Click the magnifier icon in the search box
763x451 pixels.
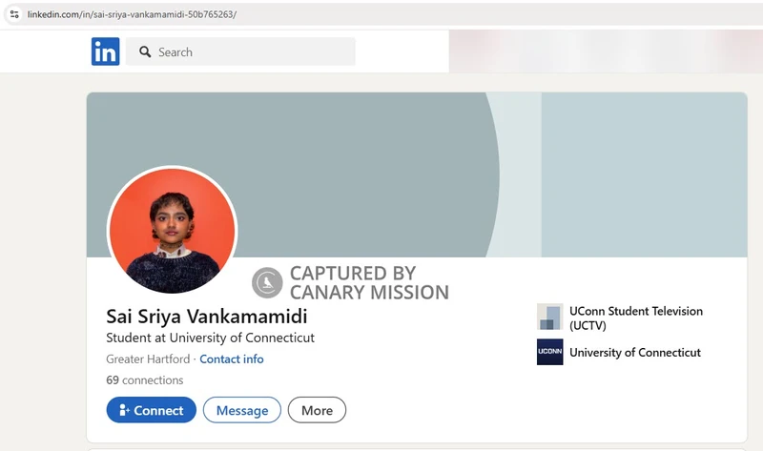145,51
